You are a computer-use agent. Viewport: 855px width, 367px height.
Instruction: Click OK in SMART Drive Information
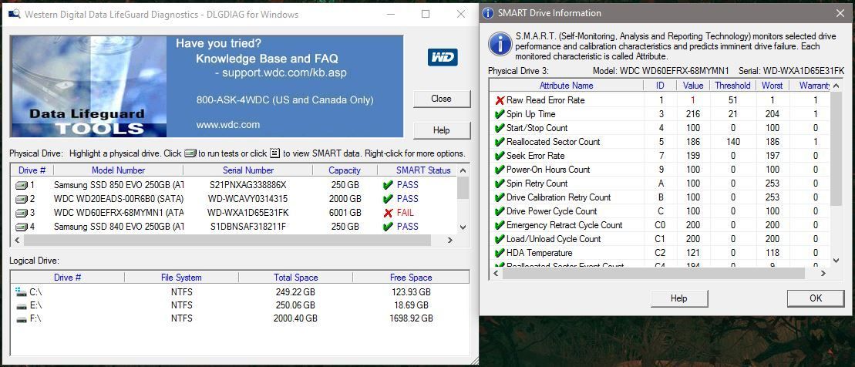coord(816,298)
